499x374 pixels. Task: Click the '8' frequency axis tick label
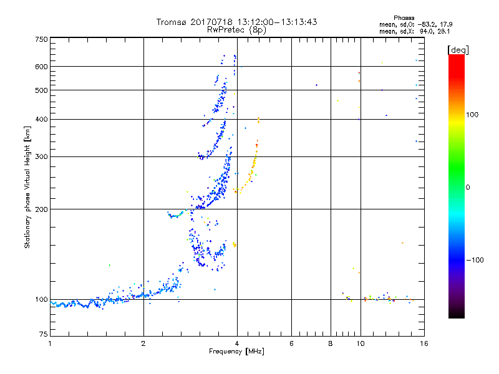coord(331,343)
